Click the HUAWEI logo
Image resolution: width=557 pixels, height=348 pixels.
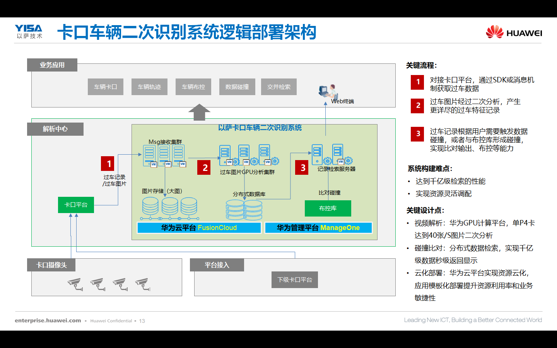click(514, 32)
